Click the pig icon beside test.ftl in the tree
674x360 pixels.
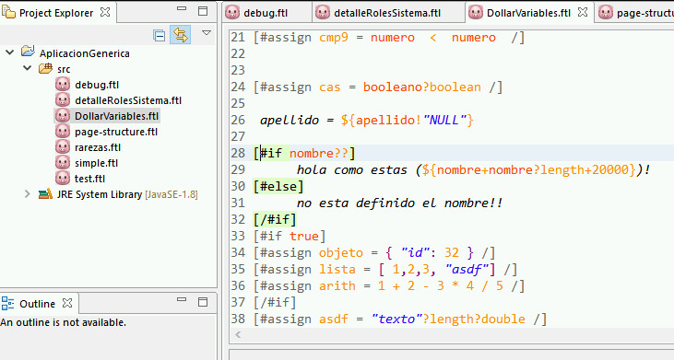pyautogui.click(x=63, y=178)
